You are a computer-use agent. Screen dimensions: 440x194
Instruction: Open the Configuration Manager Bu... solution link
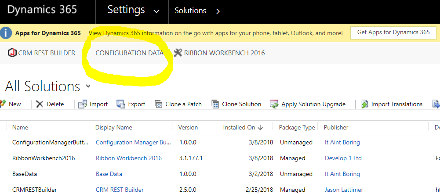click(x=133, y=142)
